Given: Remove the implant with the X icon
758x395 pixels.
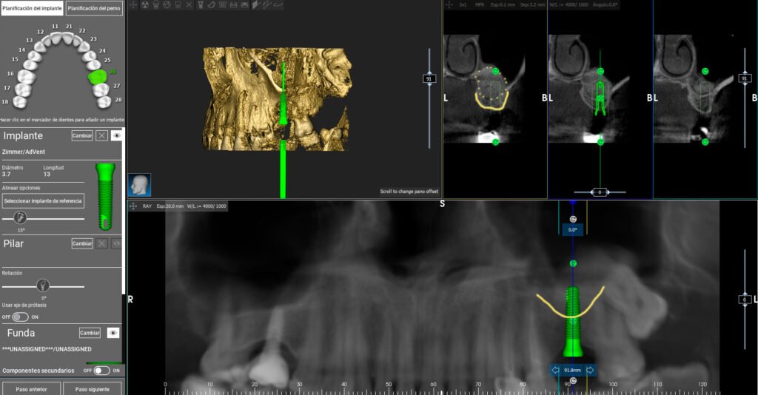Looking at the screenshot, I should click(x=101, y=135).
